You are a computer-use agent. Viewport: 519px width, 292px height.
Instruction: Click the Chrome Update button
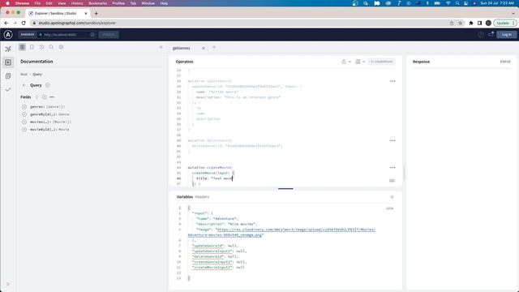(x=504, y=24)
